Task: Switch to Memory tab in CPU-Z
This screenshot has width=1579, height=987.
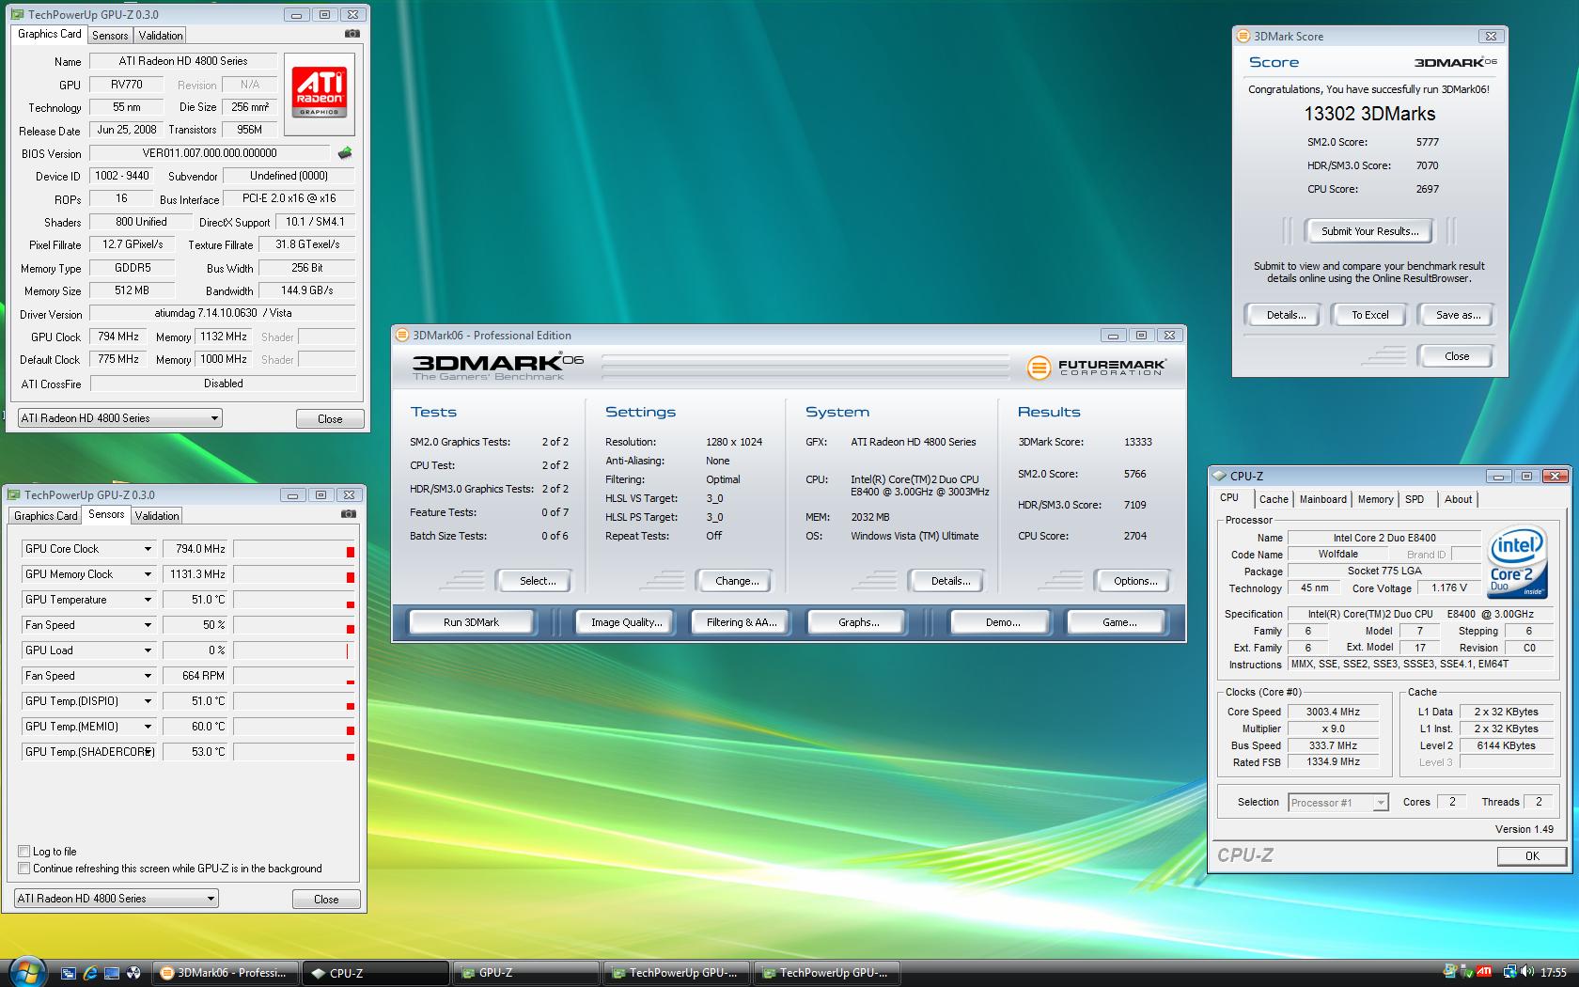Action: tap(1375, 499)
